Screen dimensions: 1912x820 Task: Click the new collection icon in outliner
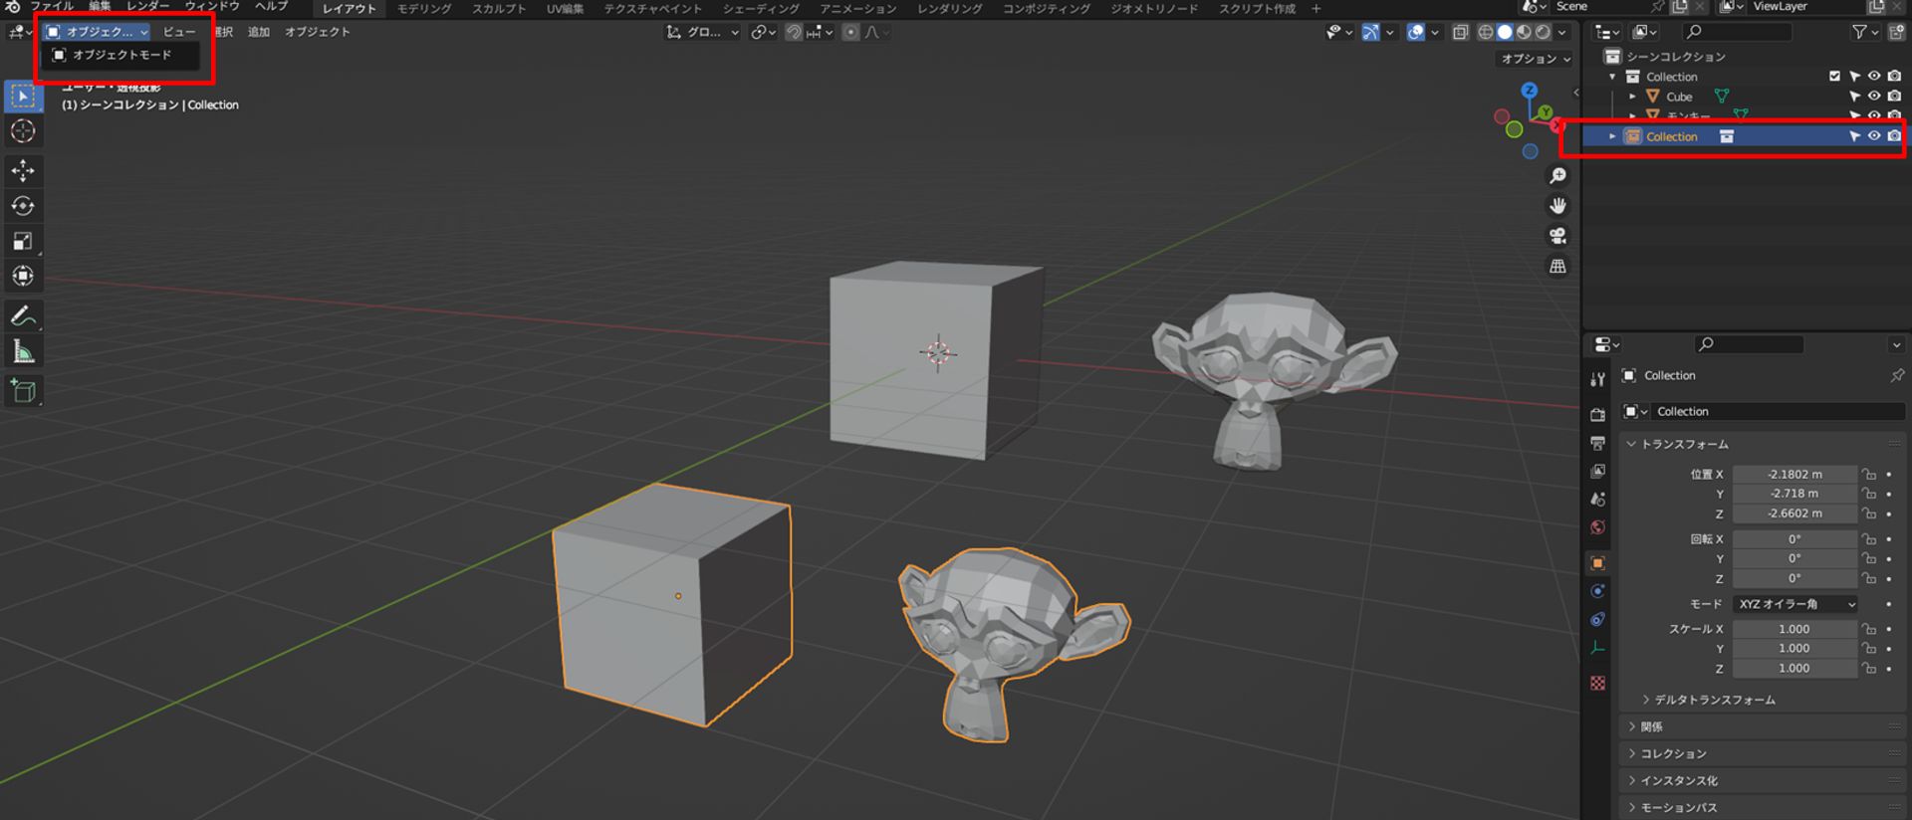[1896, 33]
